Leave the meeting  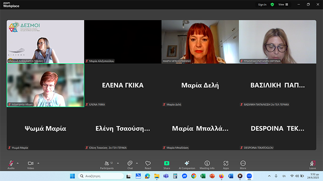coord(313,164)
